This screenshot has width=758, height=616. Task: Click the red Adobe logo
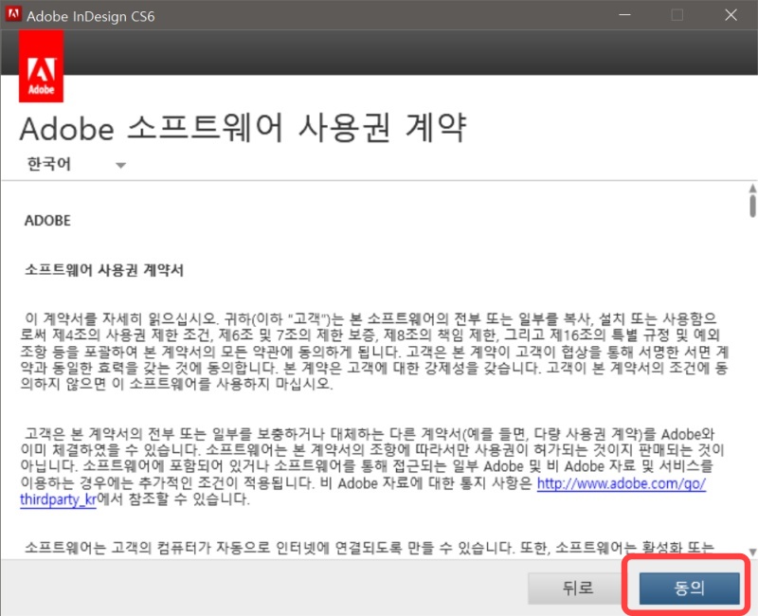(42, 66)
